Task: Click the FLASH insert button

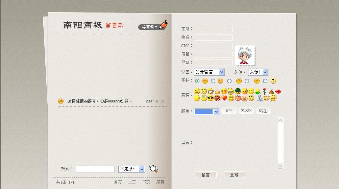Action: (x=246, y=111)
